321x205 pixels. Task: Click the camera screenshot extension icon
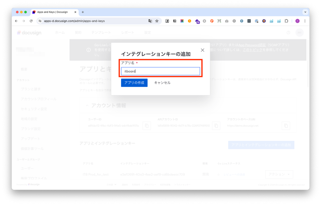[x=227, y=21]
